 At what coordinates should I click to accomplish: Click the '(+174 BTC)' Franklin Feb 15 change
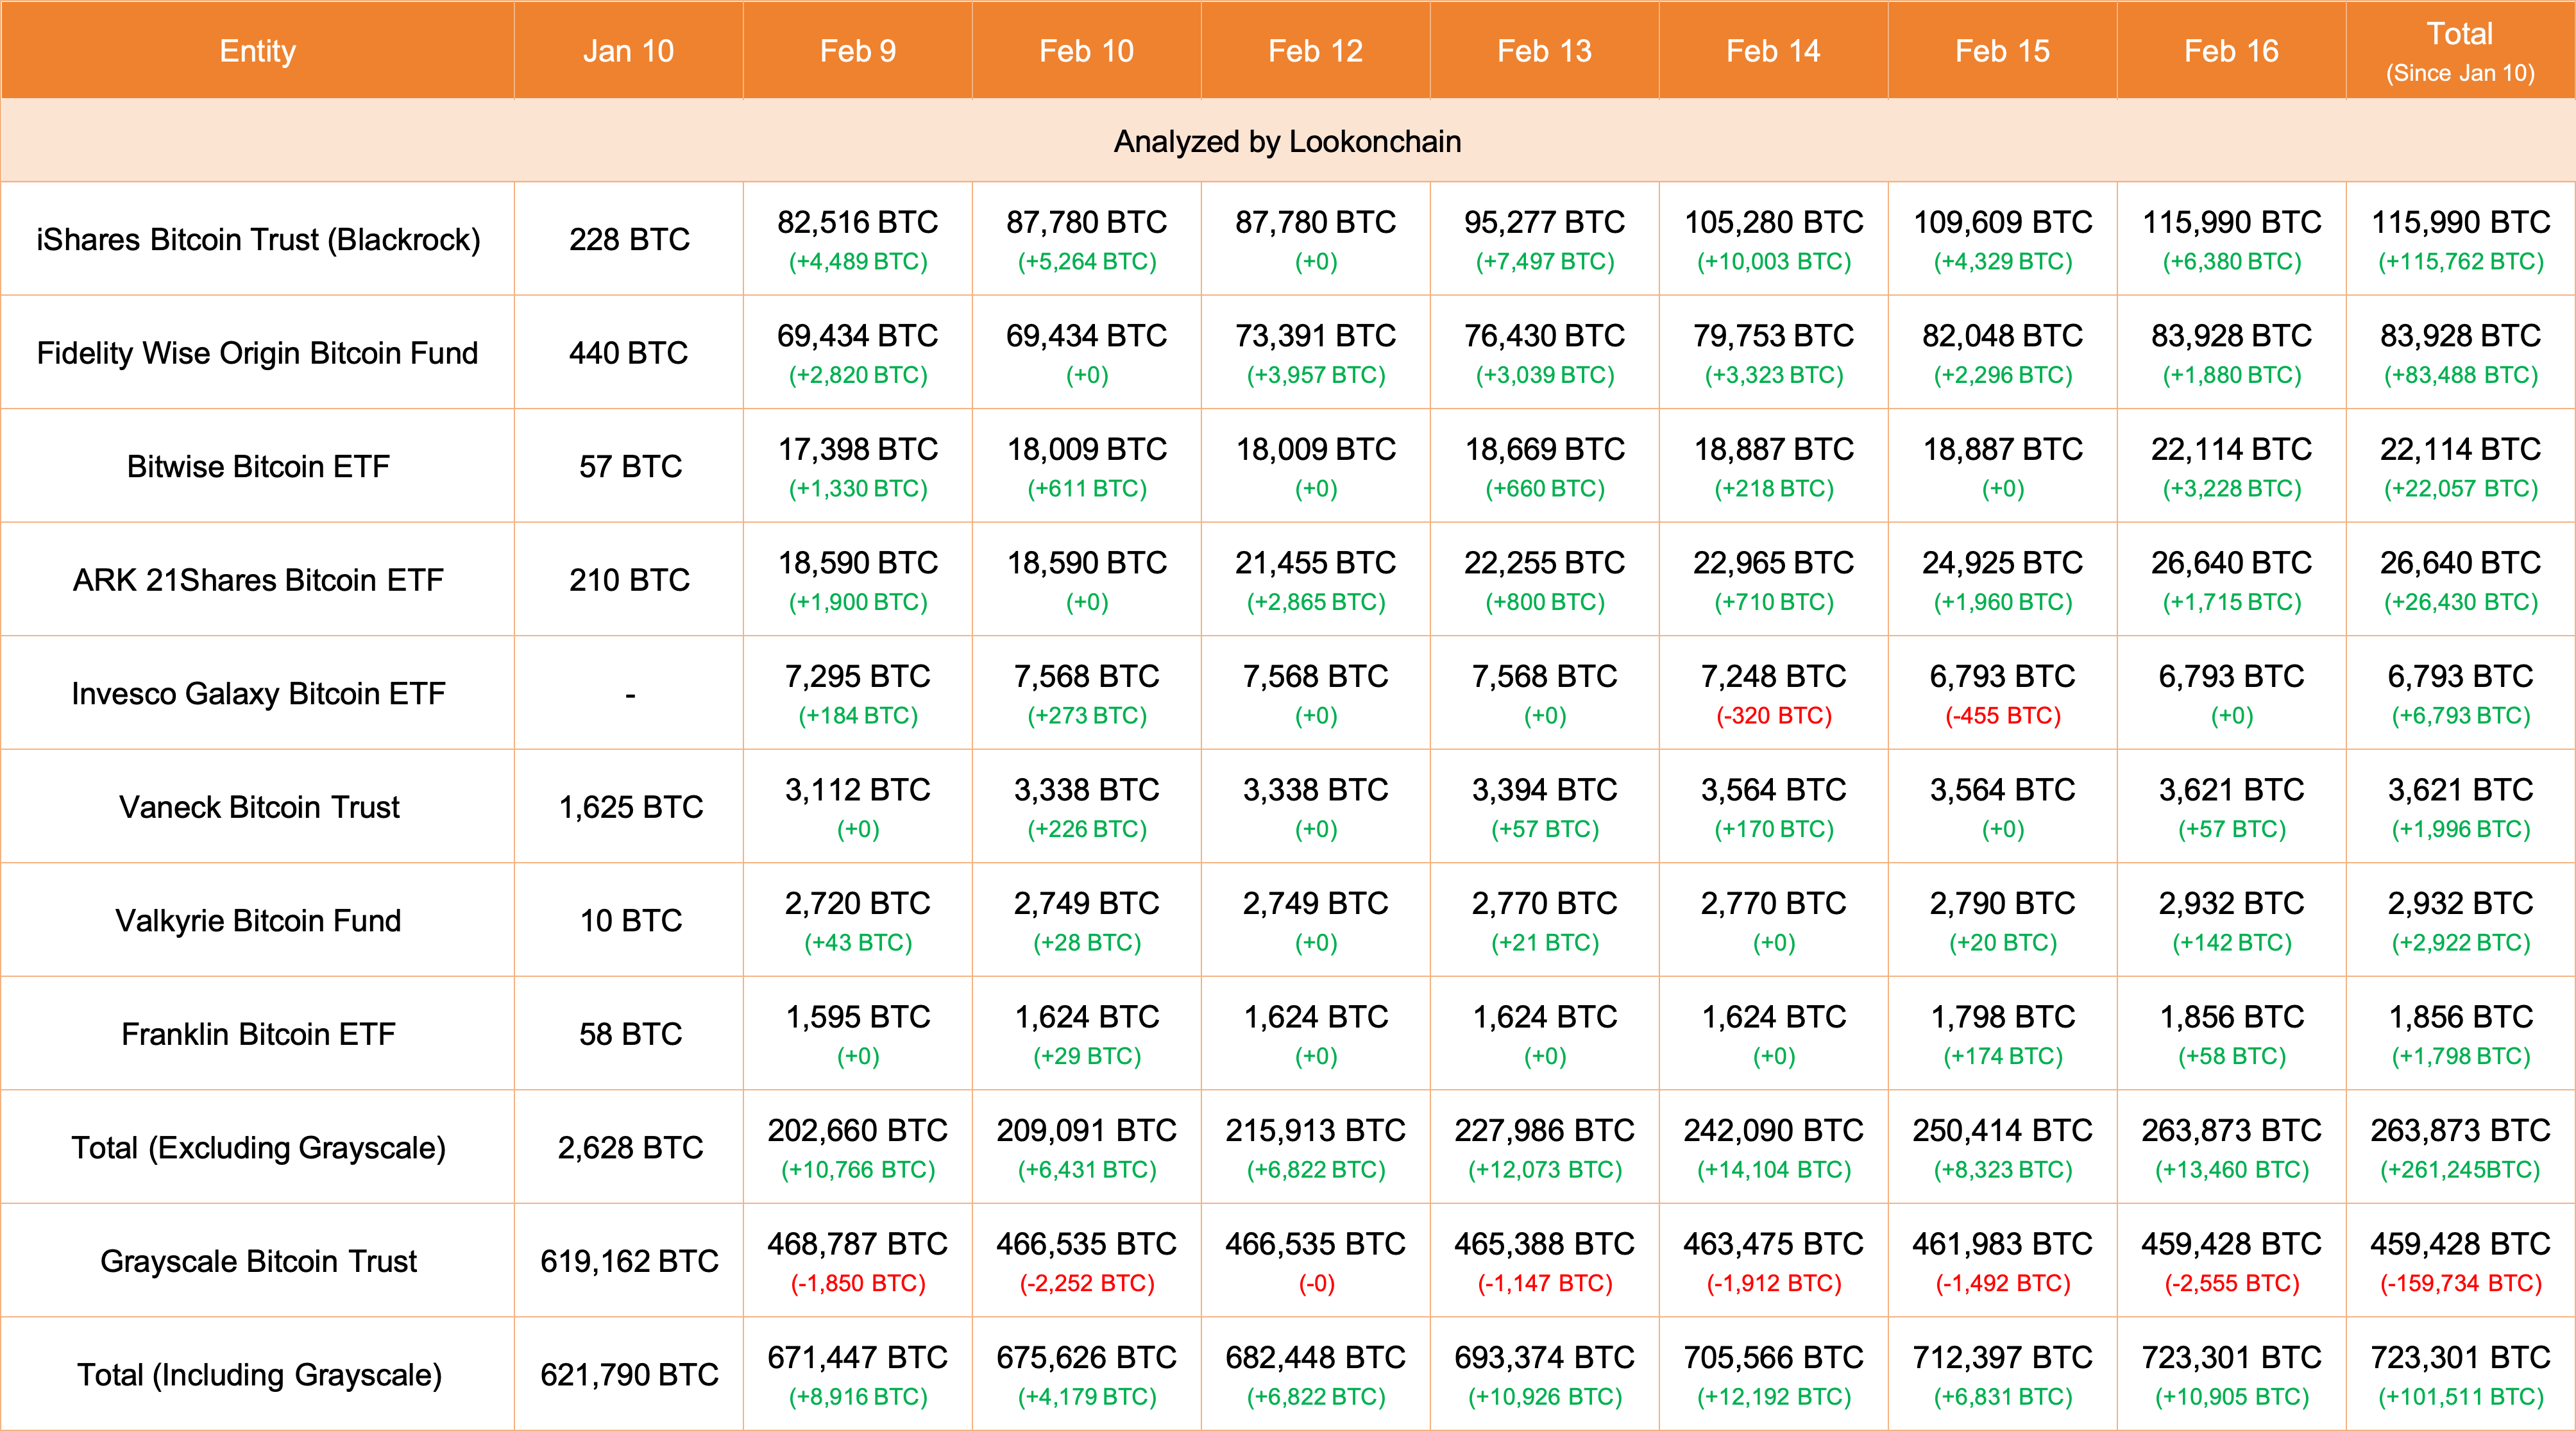(2003, 1056)
